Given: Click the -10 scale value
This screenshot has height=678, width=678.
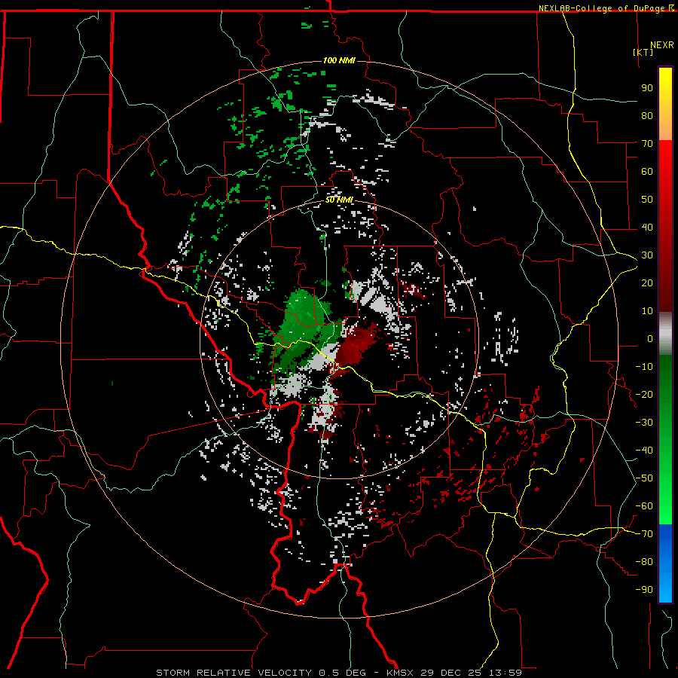Looking at the screenshot, I should pyautogui.click(x=644, y=367).
